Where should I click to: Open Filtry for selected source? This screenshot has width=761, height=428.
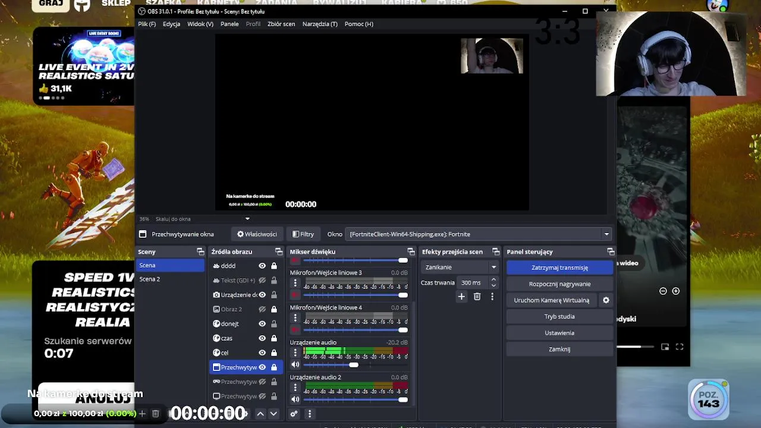pos(303,234)
